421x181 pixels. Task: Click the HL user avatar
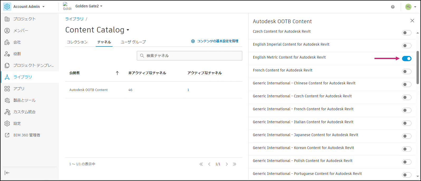[x=408, y=7]
